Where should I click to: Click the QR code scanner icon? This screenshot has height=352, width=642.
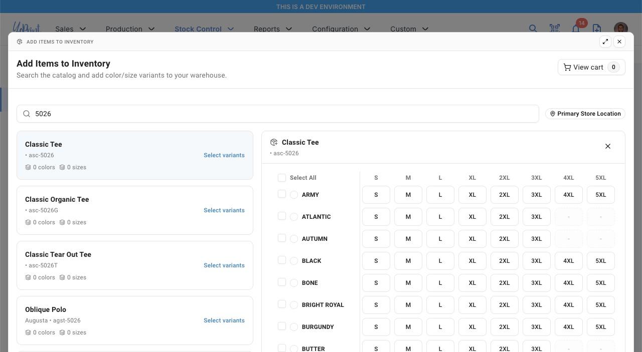(x=554, y=29)
